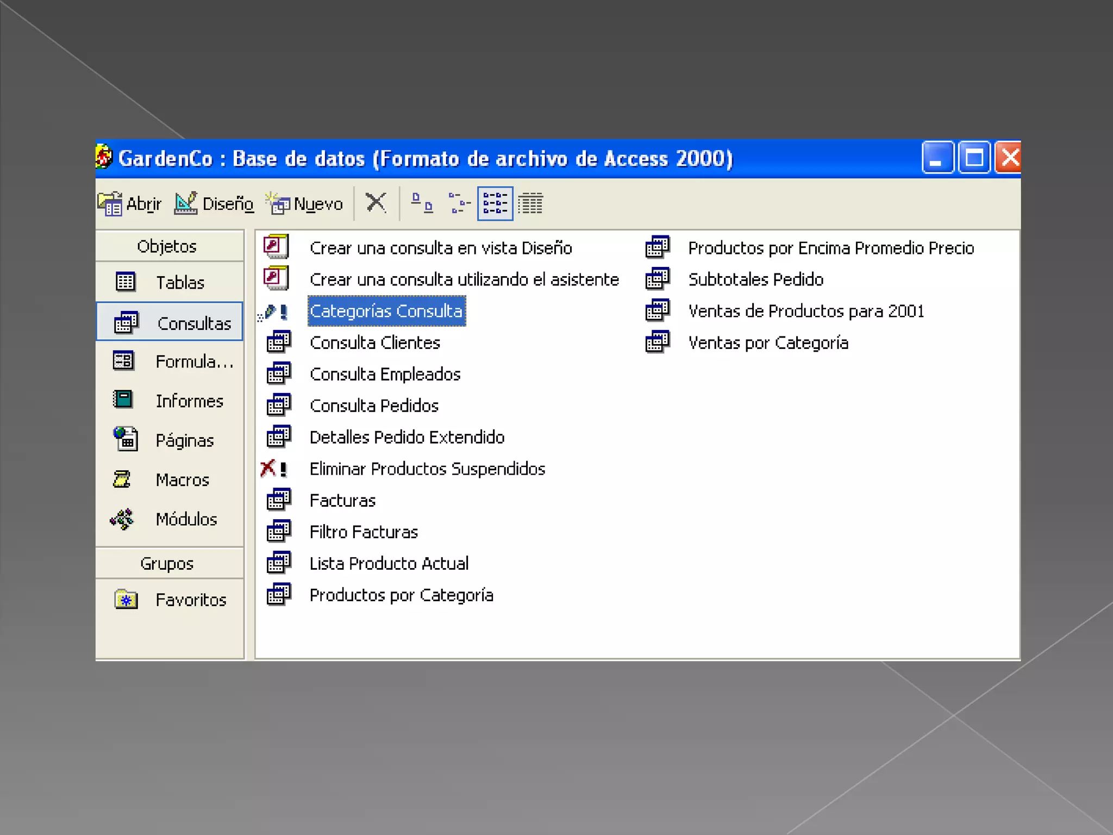
Task: Click the update query icon for Categorías Consulta
Action: pos(273,312)
